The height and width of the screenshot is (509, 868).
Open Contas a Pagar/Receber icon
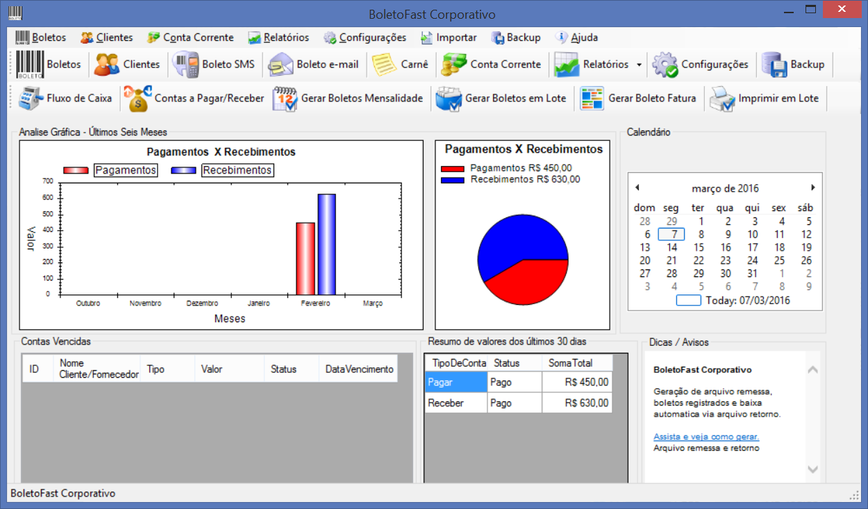pos(137,99)
